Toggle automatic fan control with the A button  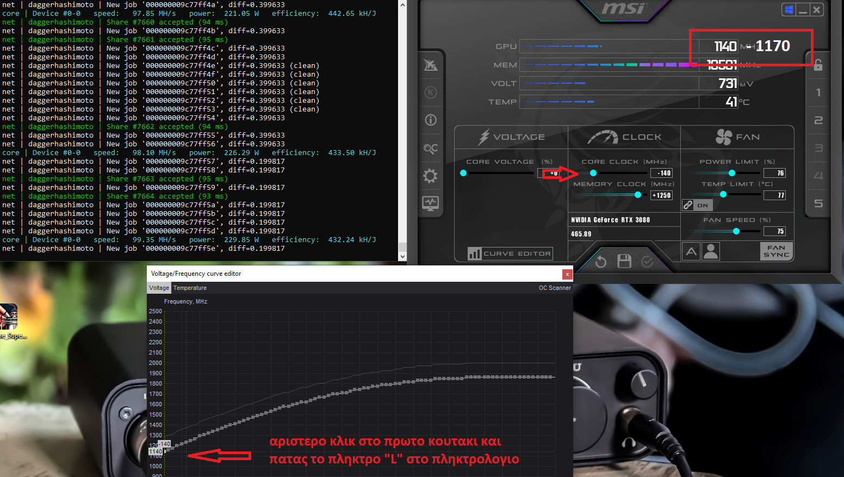click(691, 251)
